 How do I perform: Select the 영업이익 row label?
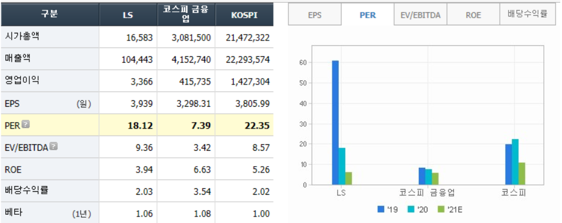click(x=22, y=80)
